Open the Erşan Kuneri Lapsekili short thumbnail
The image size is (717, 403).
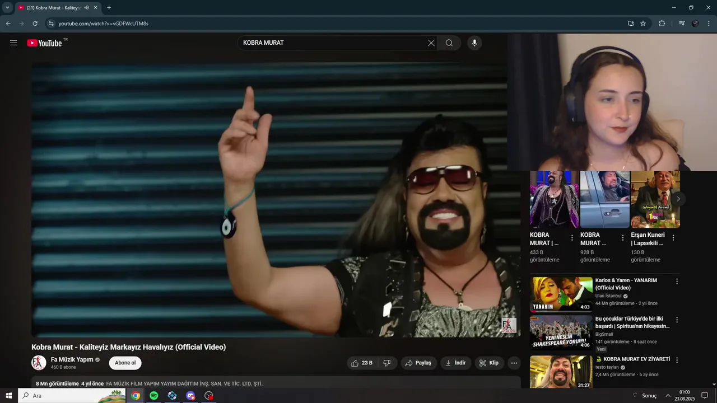(x=655, y=199)
